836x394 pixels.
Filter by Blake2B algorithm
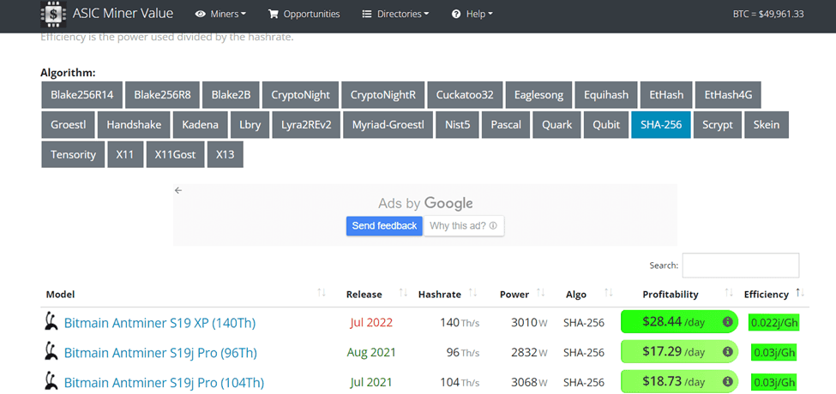[x=231, y=95]
